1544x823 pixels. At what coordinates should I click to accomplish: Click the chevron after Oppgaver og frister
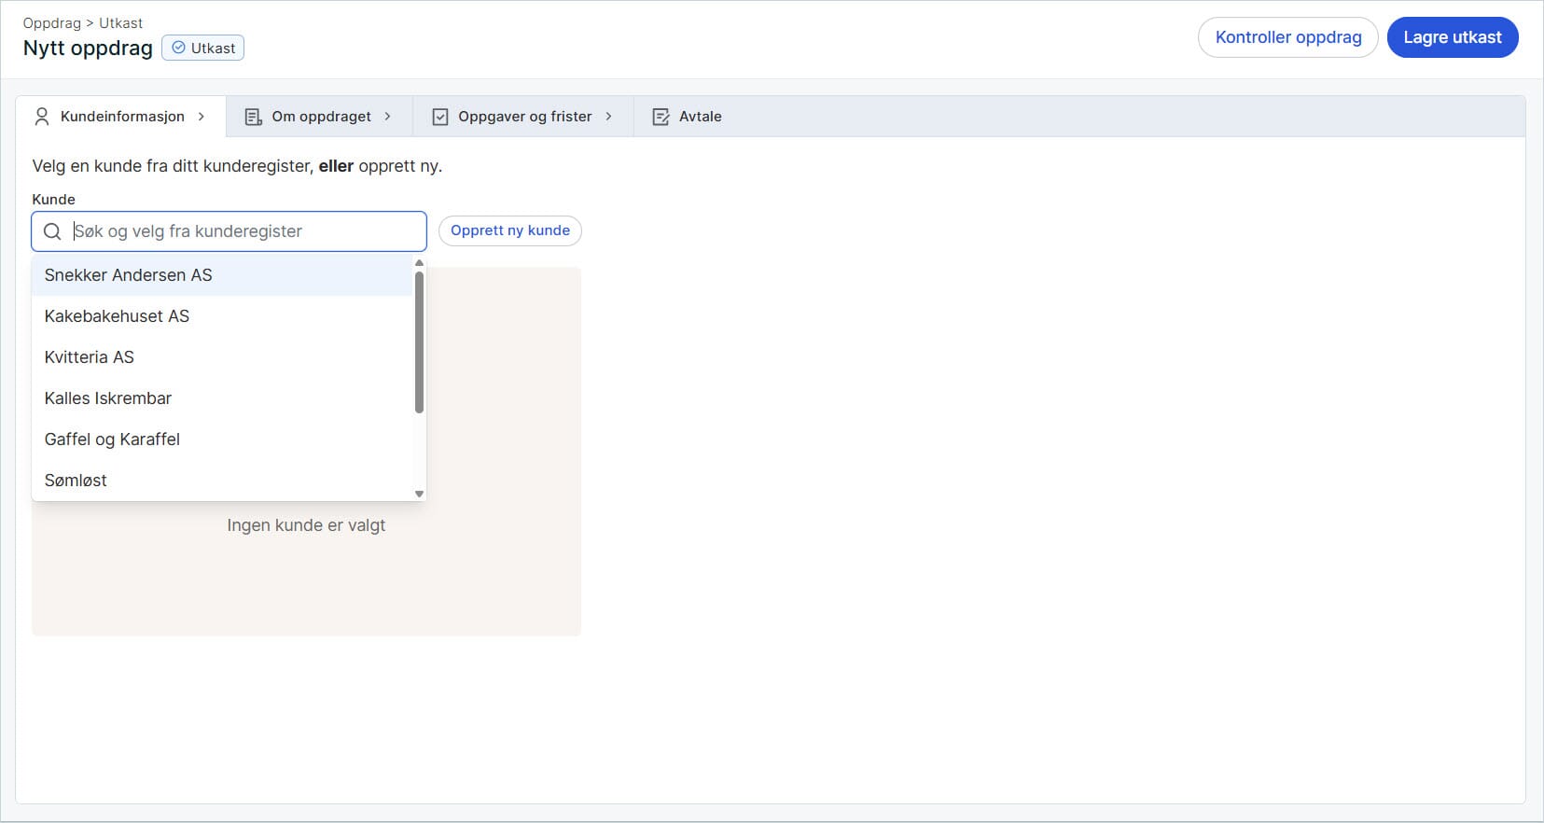[609, 117]
